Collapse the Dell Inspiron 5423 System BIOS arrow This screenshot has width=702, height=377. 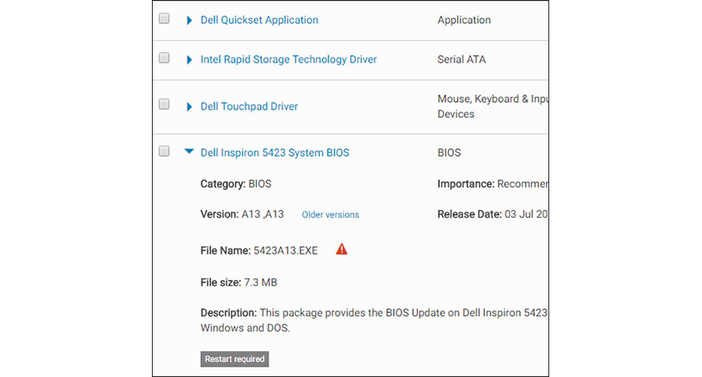[190, 152]
